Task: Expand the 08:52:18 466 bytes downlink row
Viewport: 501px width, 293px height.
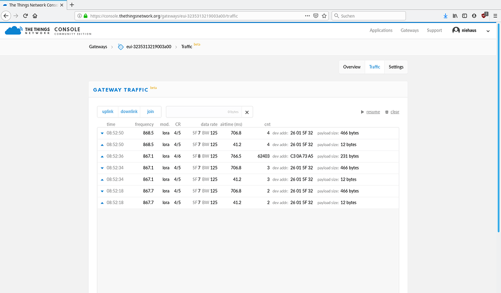Action: click(x=247, y=191)
